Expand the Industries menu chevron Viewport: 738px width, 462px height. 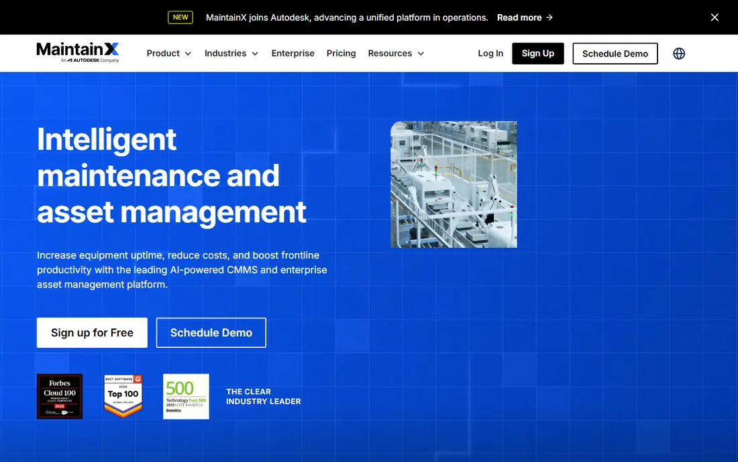click(x=255, y=54)
